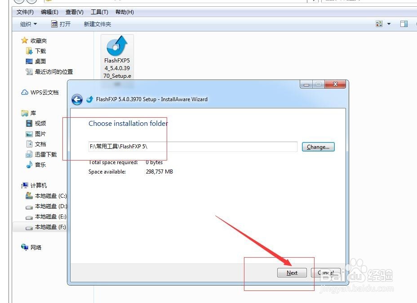Click the Libraries (库) icon

(x=24, y=113)
